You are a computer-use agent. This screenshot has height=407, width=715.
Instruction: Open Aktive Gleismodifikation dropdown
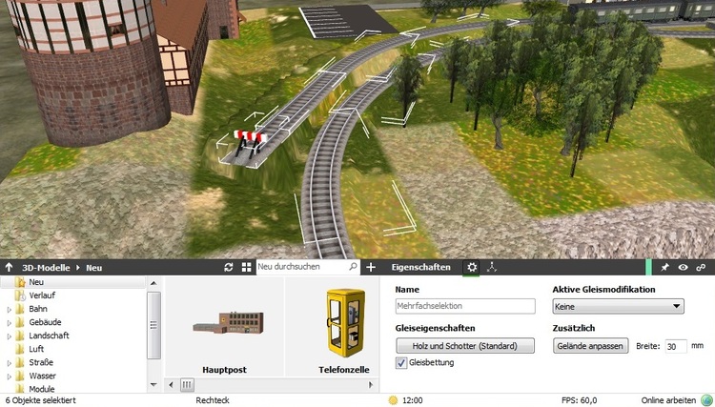[x=618, y=306]
